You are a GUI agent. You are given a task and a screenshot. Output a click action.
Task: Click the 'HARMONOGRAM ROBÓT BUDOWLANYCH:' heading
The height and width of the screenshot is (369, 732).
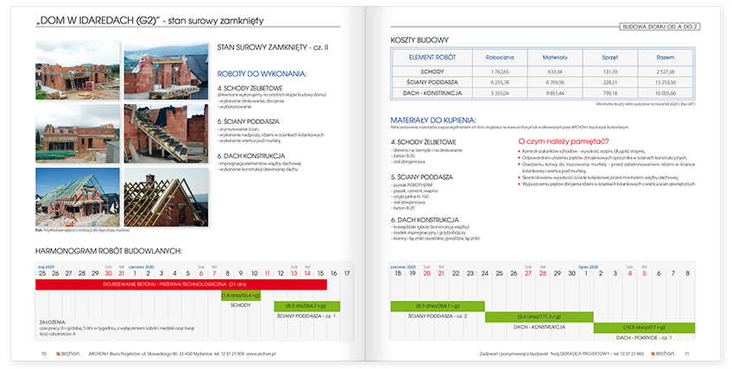tap(109, 251)
